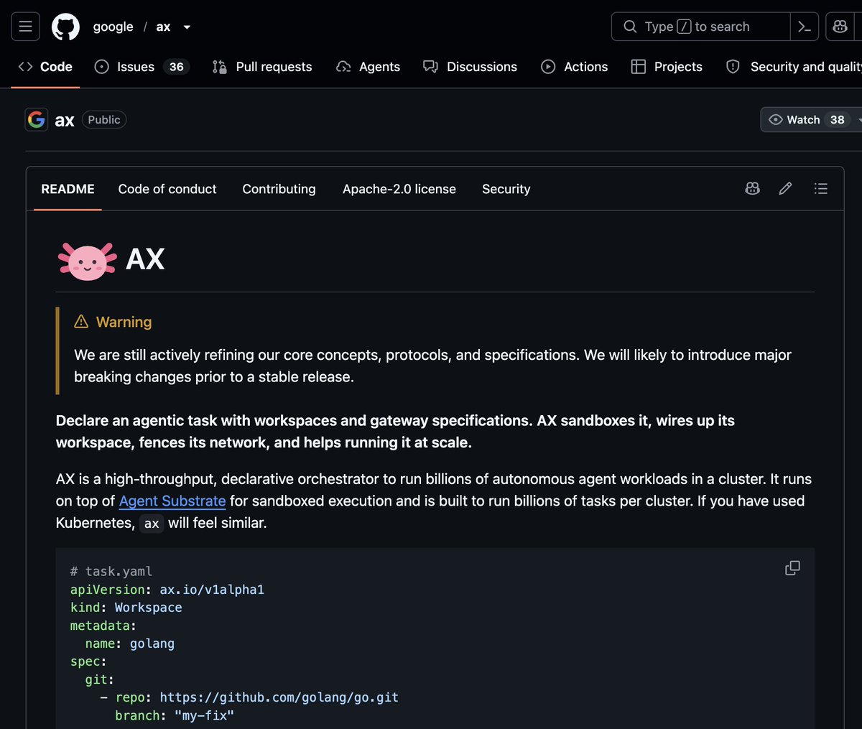Open the Issues tab

(x=142, y=67)
